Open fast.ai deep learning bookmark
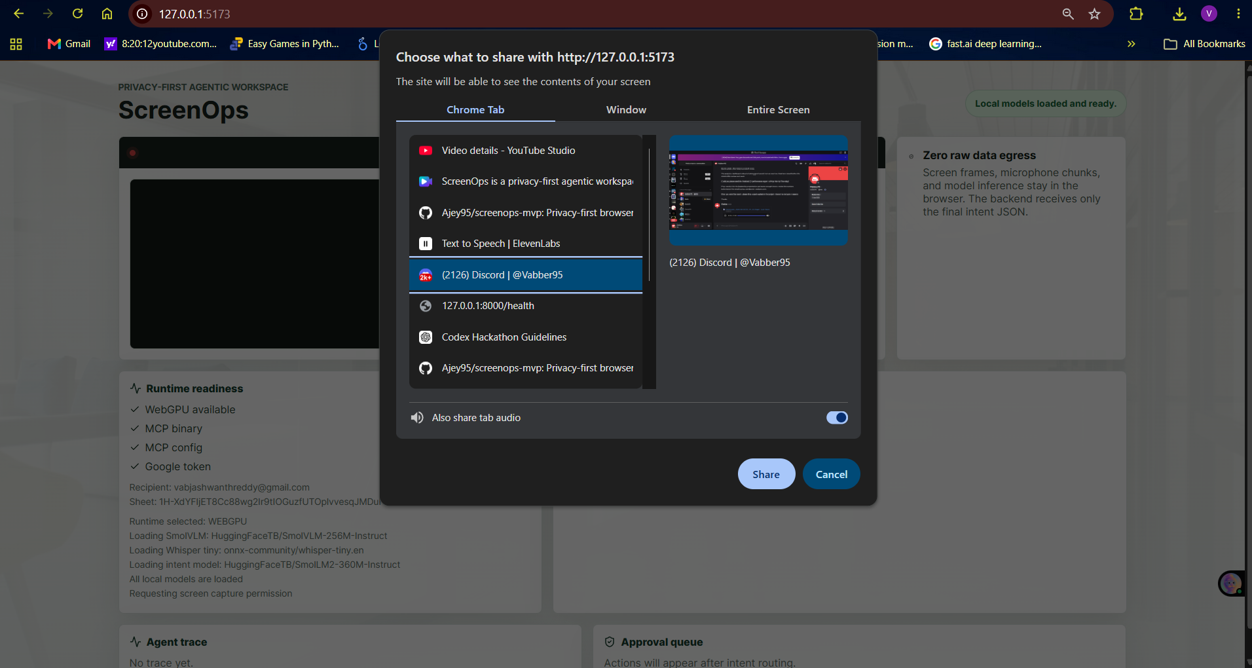This screenshot has width=1252, height=668. pyautogui.click(x=985, y=44)
